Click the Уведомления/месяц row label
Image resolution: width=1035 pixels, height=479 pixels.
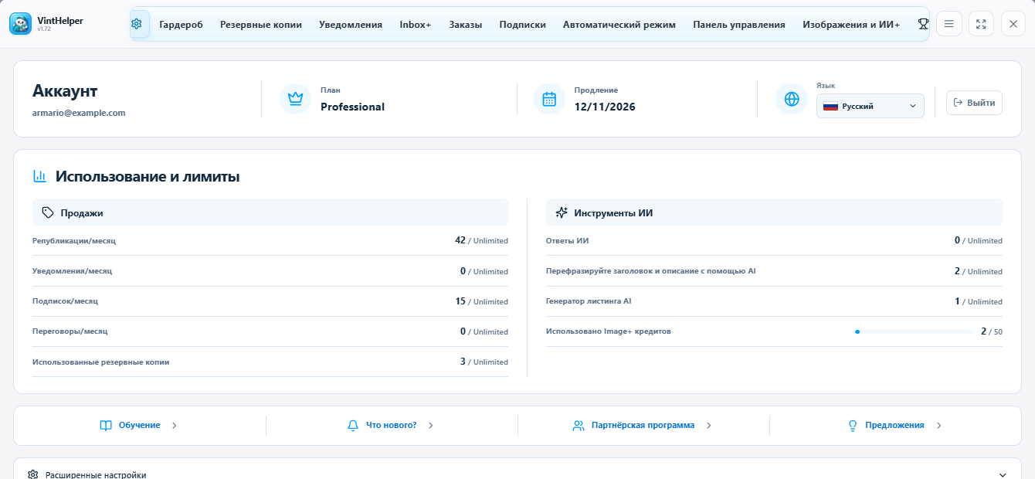pos(72,271)
